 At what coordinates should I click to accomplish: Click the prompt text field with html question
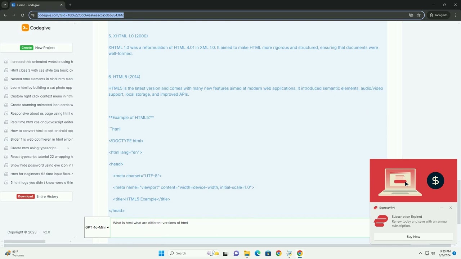click(240, 228)
